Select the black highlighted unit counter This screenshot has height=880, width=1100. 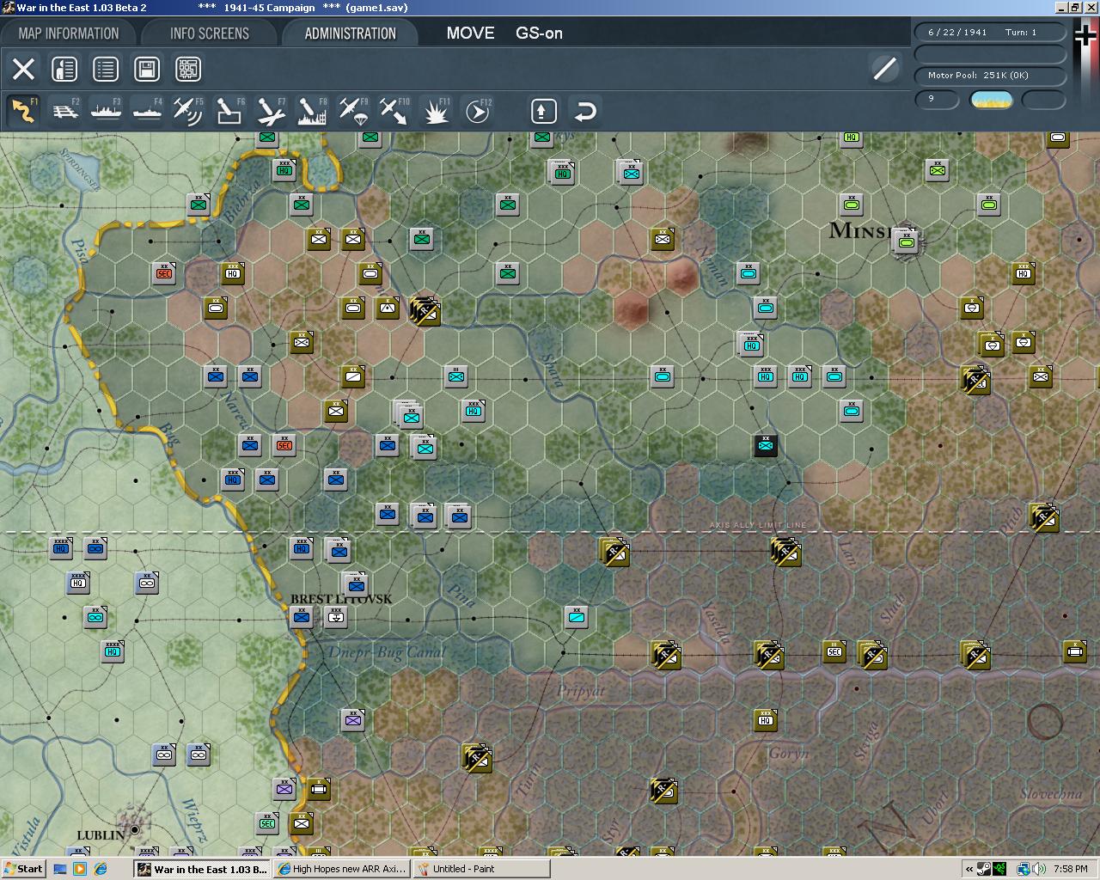pos(766,445)
